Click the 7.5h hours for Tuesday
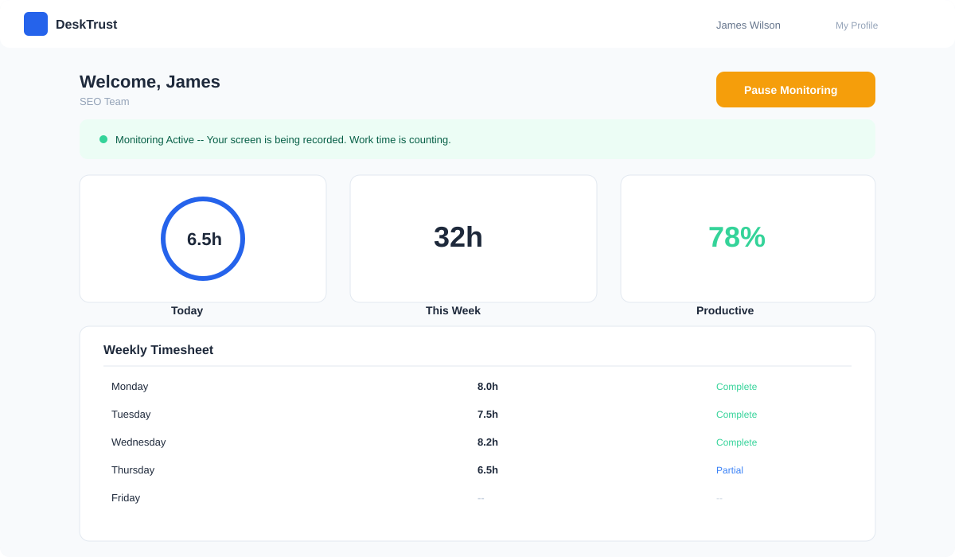The width and height of the screenshot is (955, 557). point(488,415)
